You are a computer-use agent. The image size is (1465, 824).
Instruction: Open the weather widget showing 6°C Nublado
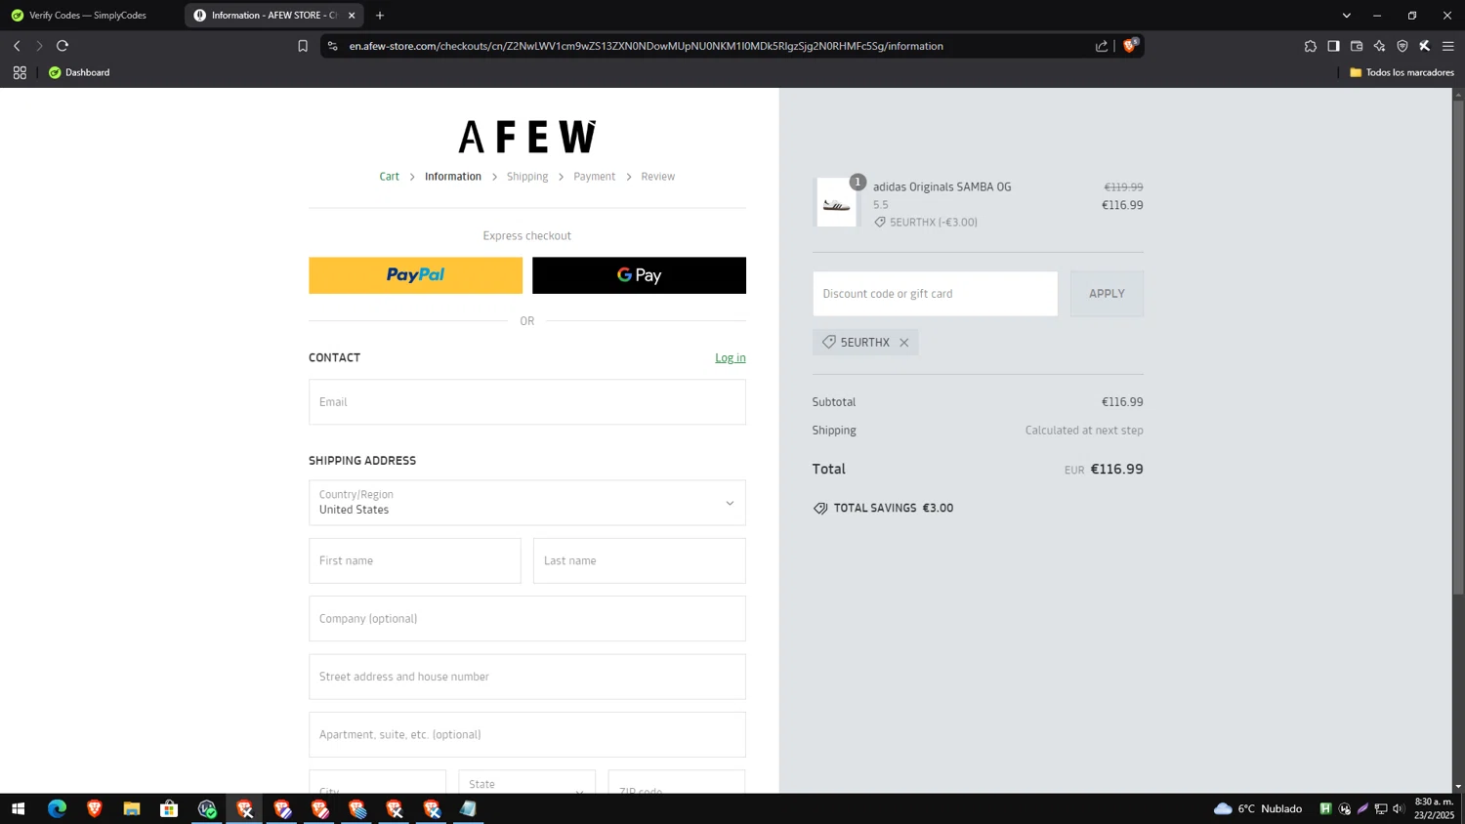click(x=1258, y=808)
